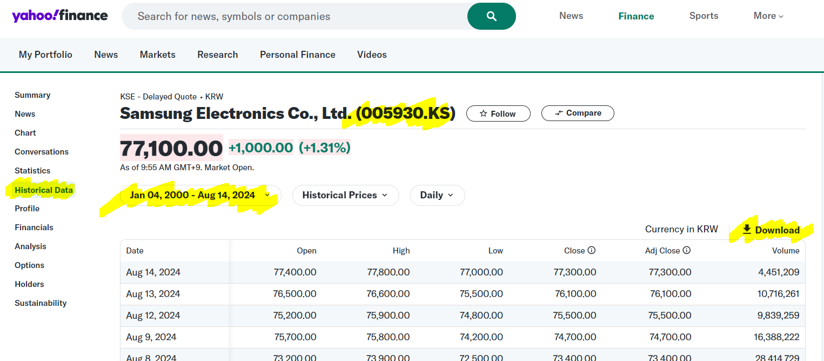Click the Date column header

pyautogui.click(x=135, y=251)
